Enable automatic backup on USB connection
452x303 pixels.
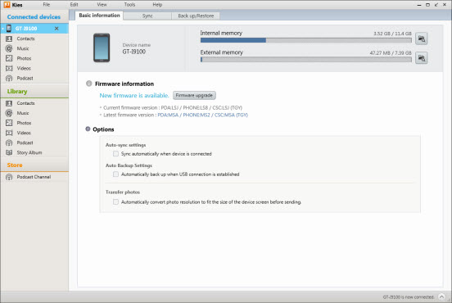[116, 174]
